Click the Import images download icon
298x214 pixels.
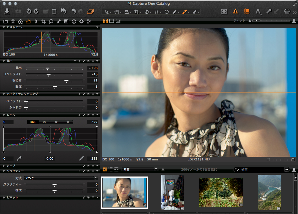7,12
